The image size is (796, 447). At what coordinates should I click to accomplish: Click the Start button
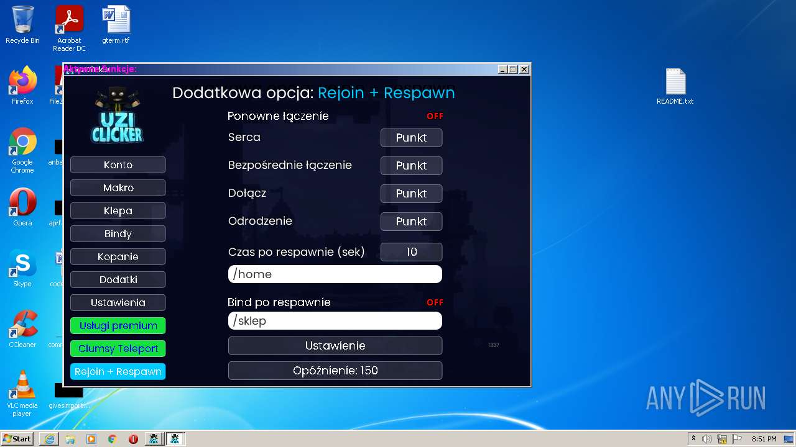(x=17, y=439)
